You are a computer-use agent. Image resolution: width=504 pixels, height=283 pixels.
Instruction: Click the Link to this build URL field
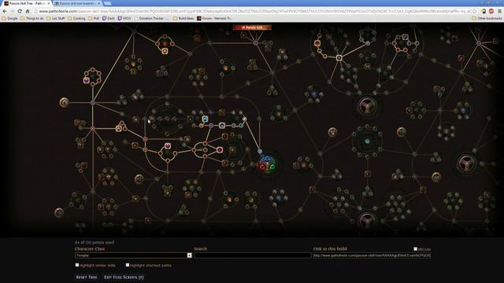coord(372,255)
